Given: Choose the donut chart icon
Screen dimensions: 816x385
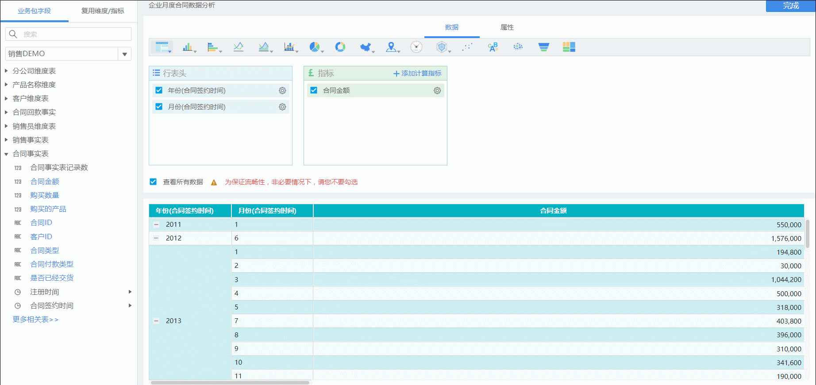Looking at the screenshot, I should click(x=340, y=47).
